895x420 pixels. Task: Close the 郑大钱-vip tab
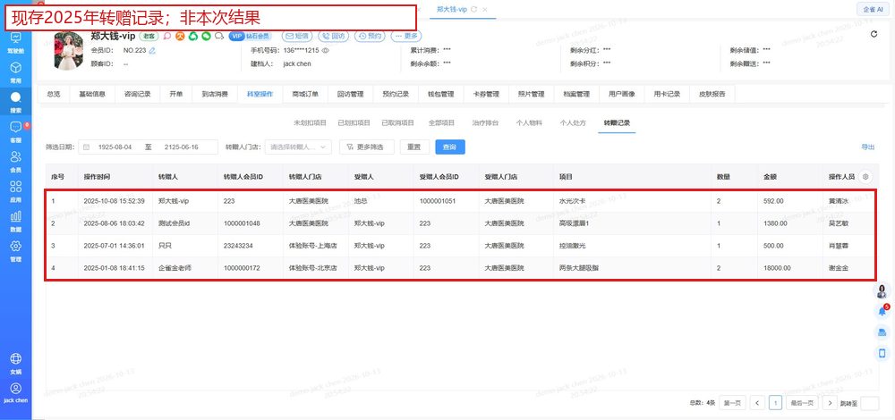coord(484,9)
